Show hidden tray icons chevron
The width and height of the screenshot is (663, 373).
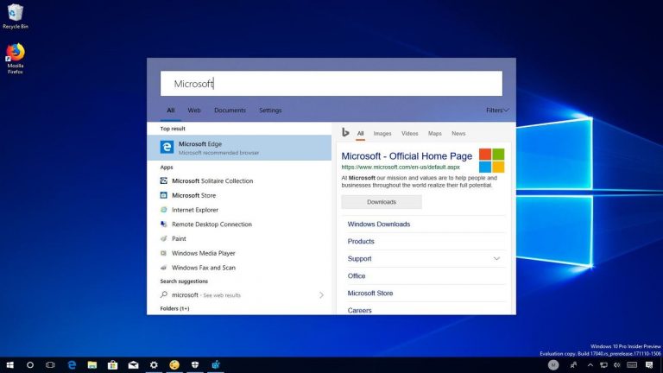[590, 364]
